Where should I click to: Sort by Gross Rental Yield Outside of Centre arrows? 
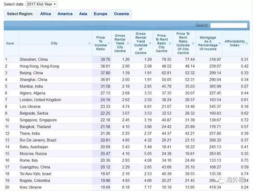point(150,43)
